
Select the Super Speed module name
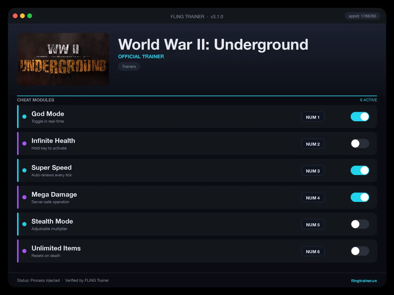pos(52,167)
